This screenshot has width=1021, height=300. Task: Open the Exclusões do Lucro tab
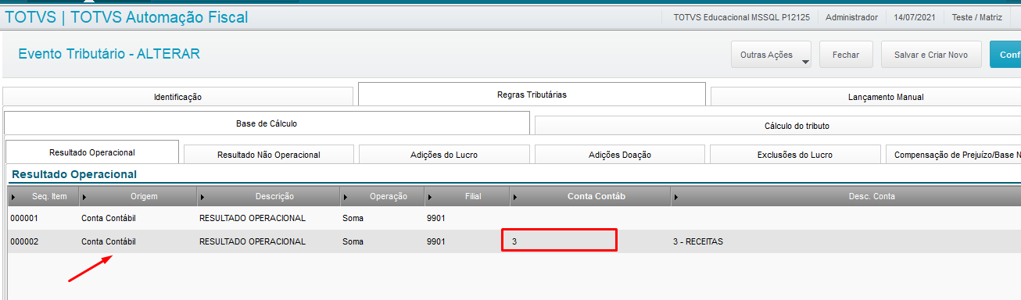point(795,155)
